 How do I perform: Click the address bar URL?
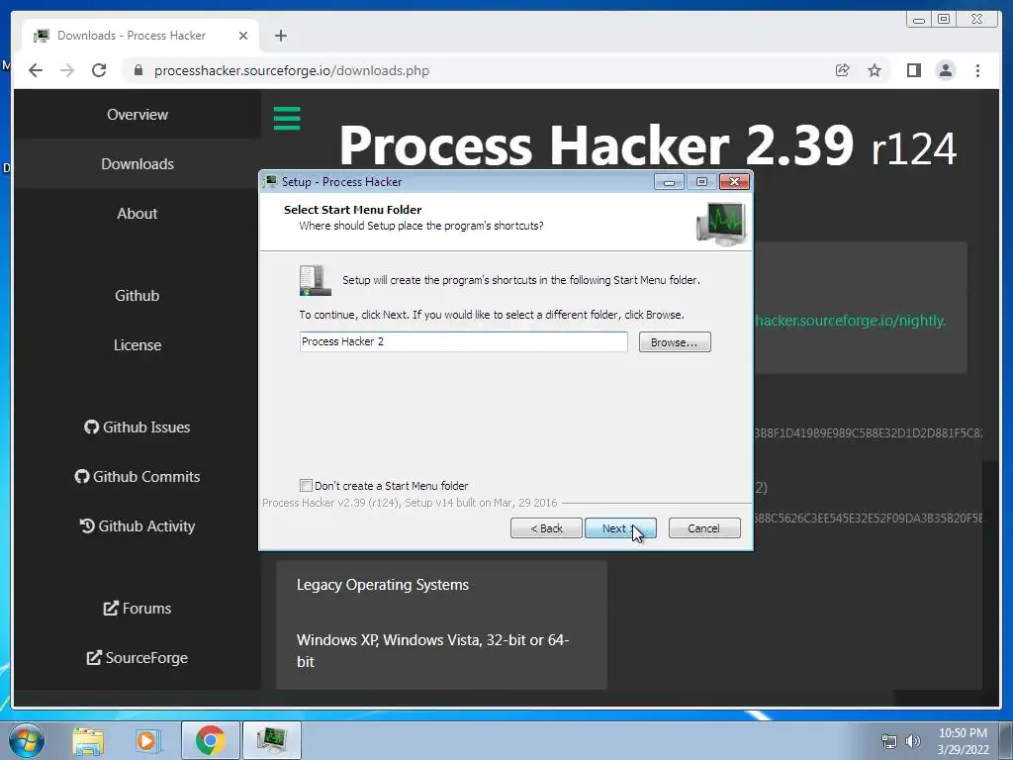pyautogui.click(x=292, y=70)
